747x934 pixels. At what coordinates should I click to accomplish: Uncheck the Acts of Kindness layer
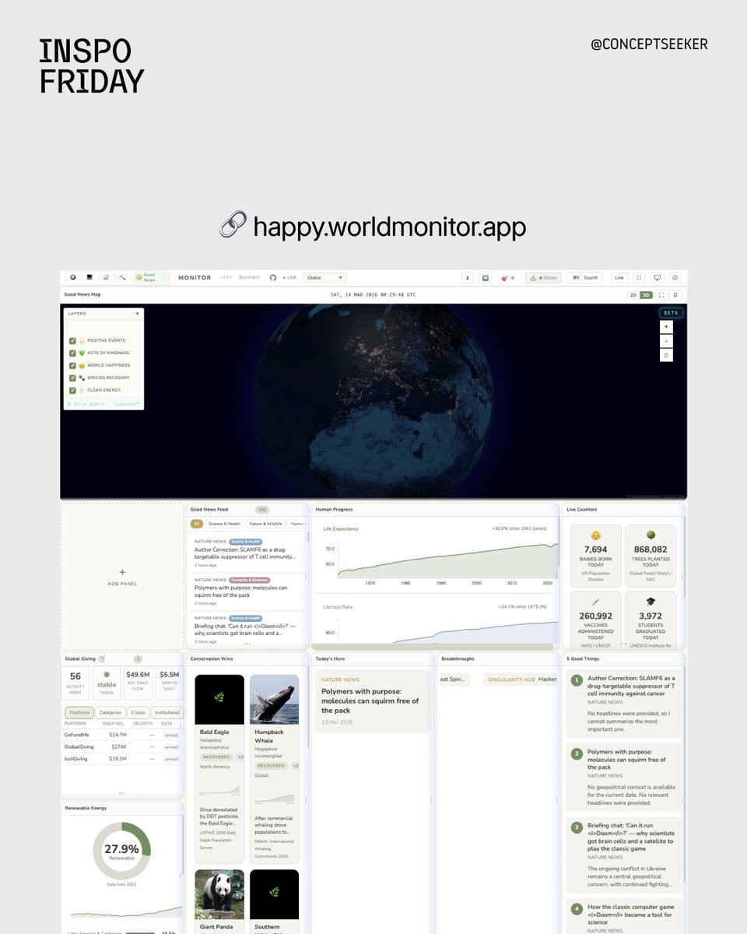click(x=72, y=353)
